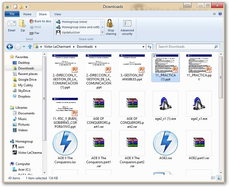The image size is (229, 187).
Task: Open the File menu tab
Action: click(12, 14)
